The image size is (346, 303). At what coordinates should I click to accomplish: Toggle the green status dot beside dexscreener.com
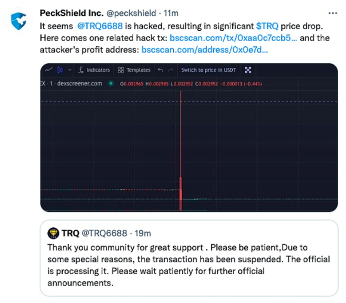pos(111,84)
